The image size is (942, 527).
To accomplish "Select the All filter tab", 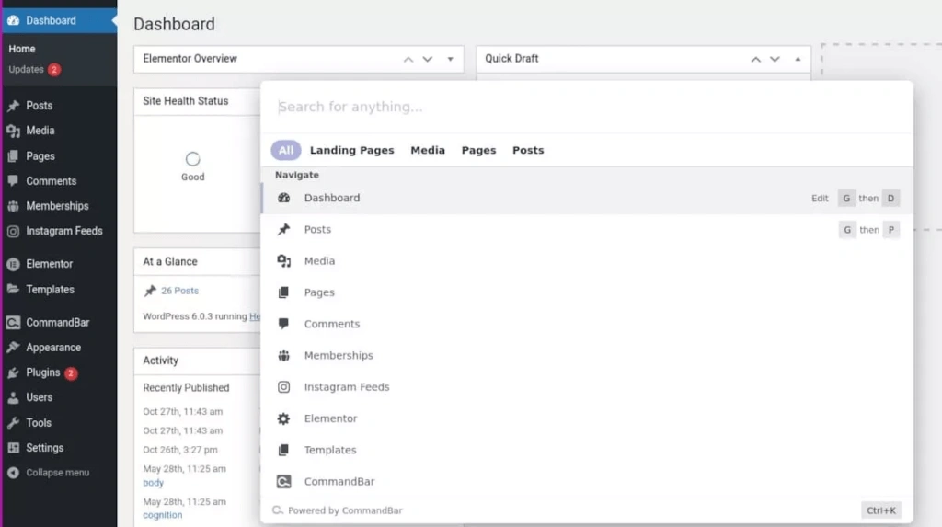I will [x=286, y=150].
